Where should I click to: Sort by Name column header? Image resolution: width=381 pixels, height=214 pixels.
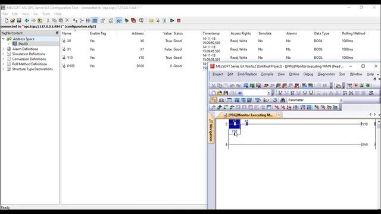pos(67,33)
